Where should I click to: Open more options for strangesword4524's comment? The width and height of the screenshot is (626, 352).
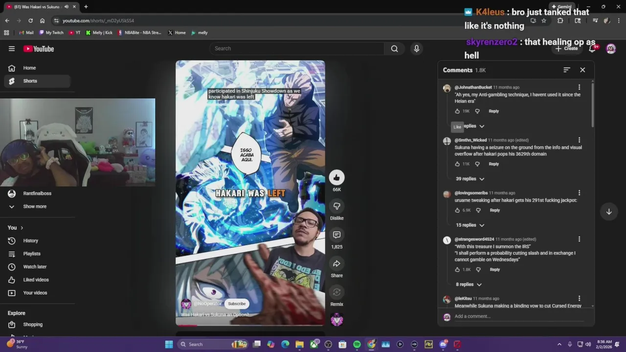579,240
